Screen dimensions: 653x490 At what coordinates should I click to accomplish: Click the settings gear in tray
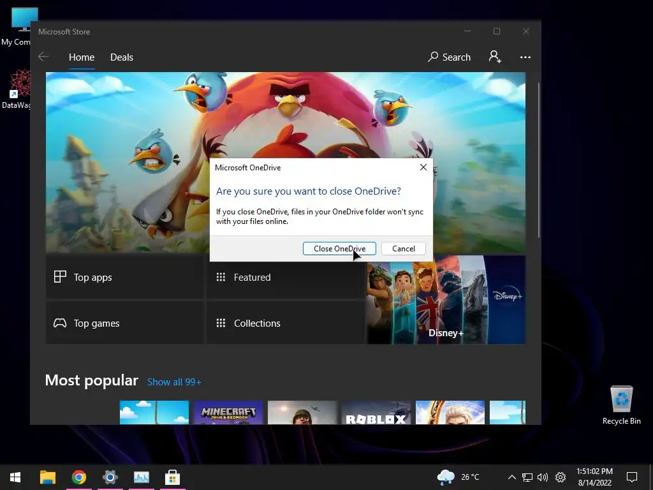[x=561, y=477]
